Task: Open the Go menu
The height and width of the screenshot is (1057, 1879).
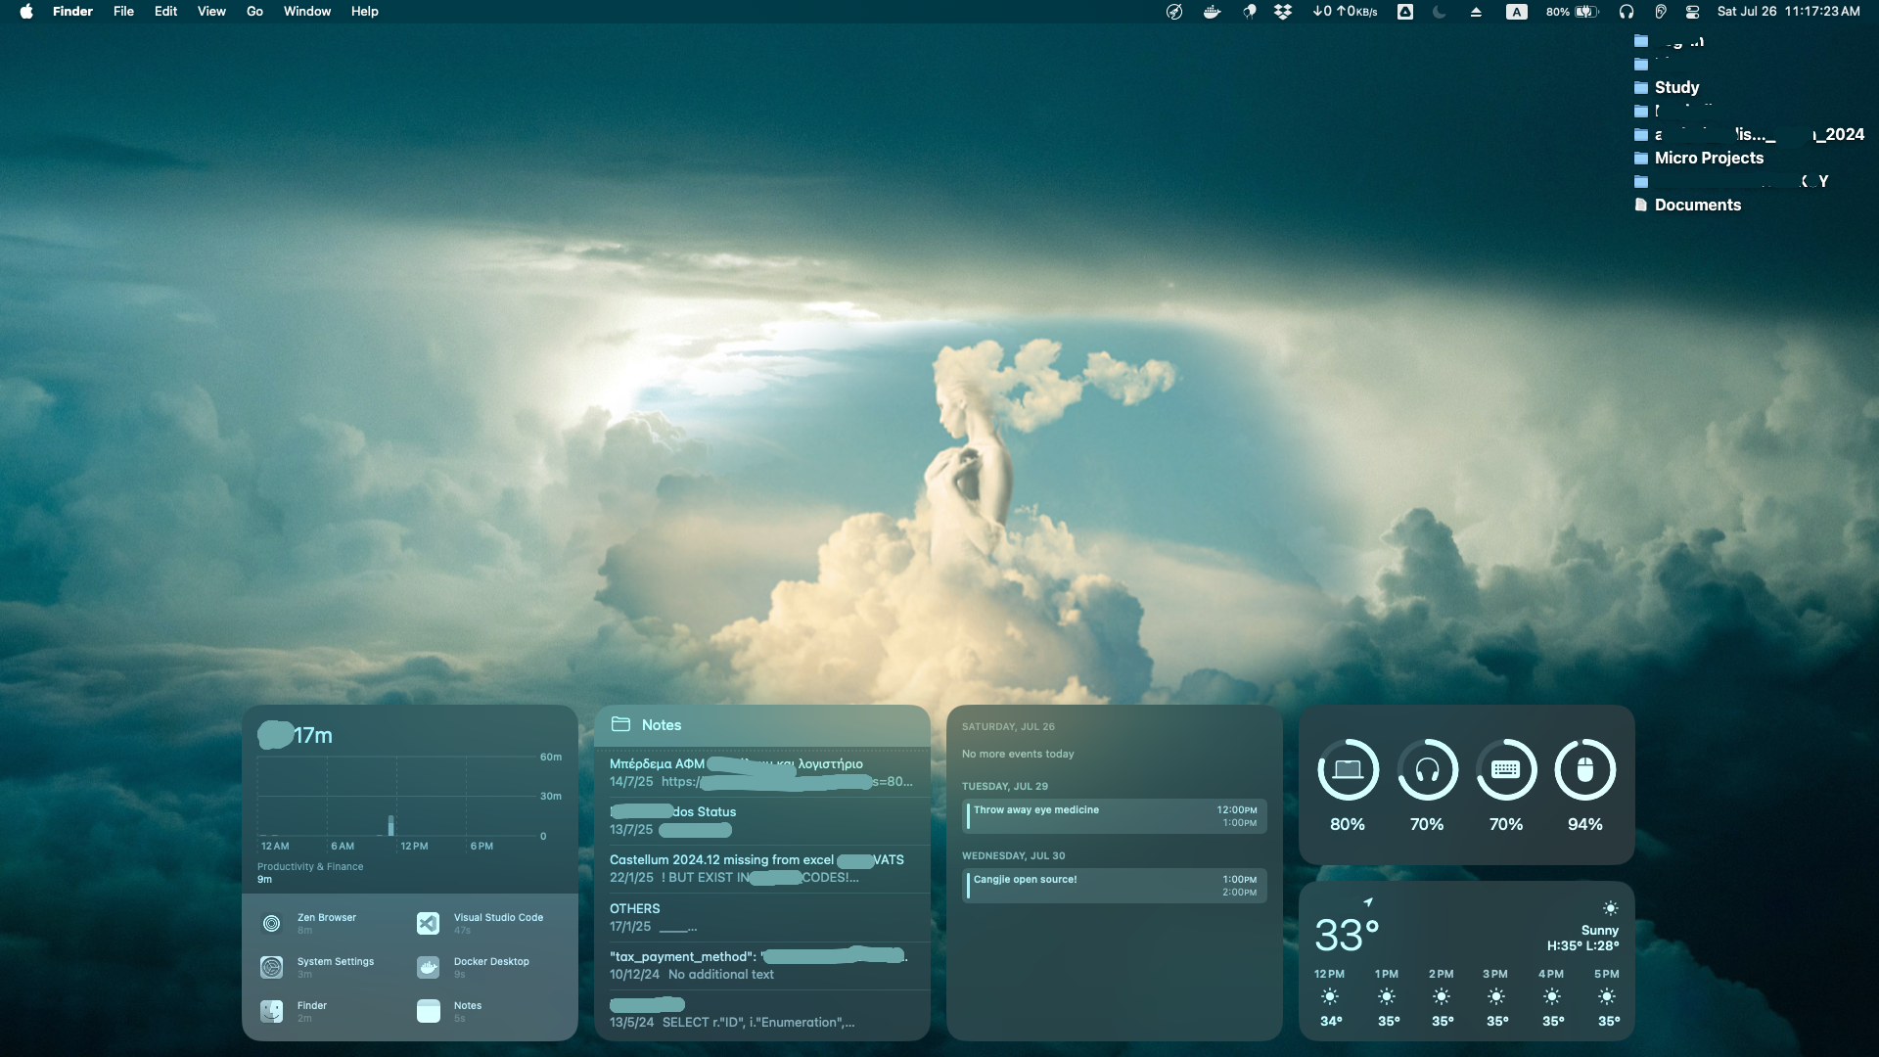Action: click(x=254, y=12)
